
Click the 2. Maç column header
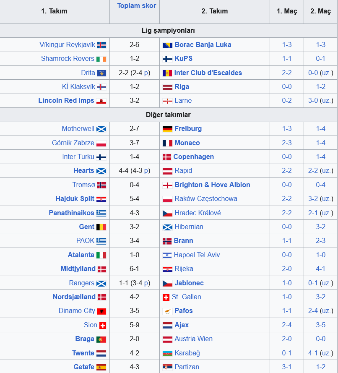coord(320,11)
